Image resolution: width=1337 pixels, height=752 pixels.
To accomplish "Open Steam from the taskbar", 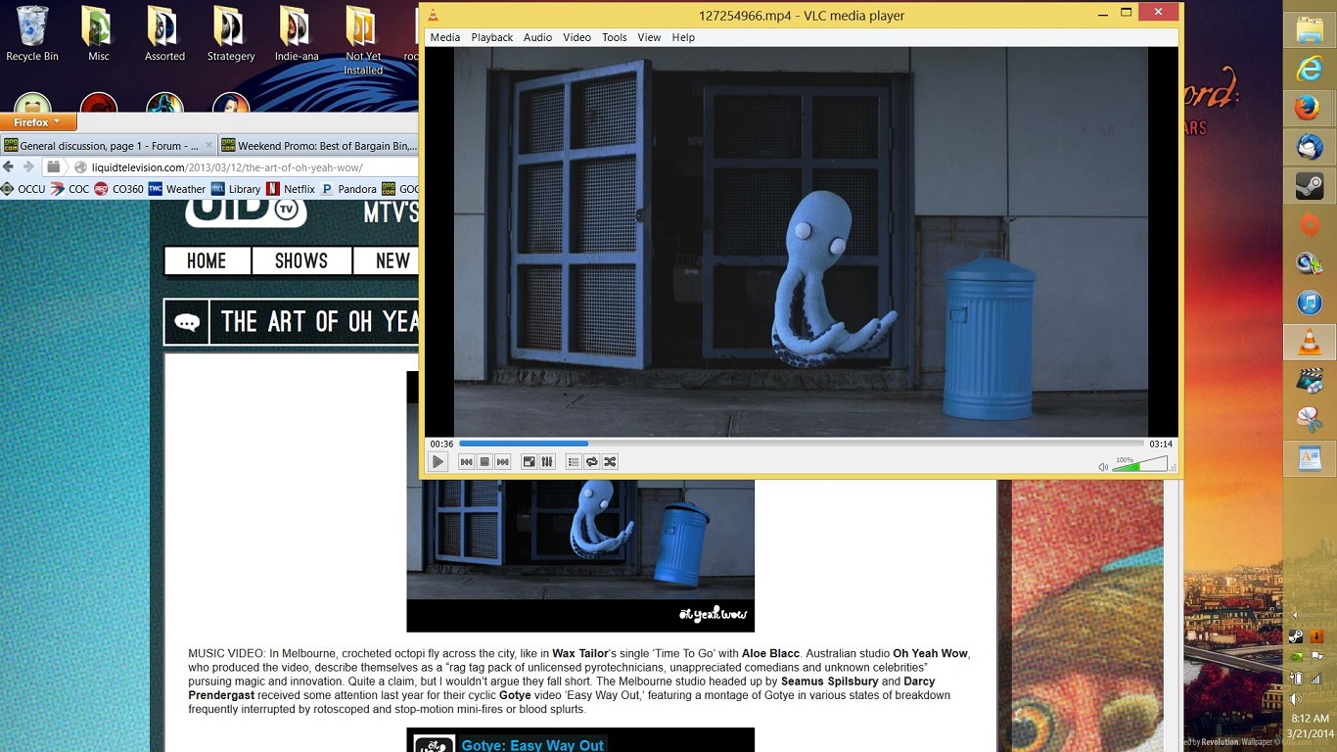I will (x=1310, y=186).
